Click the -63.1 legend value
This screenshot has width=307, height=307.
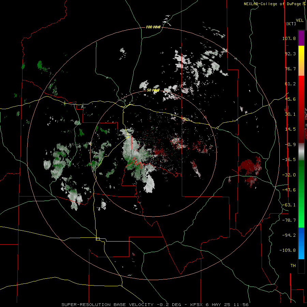[x=289, y=205]
